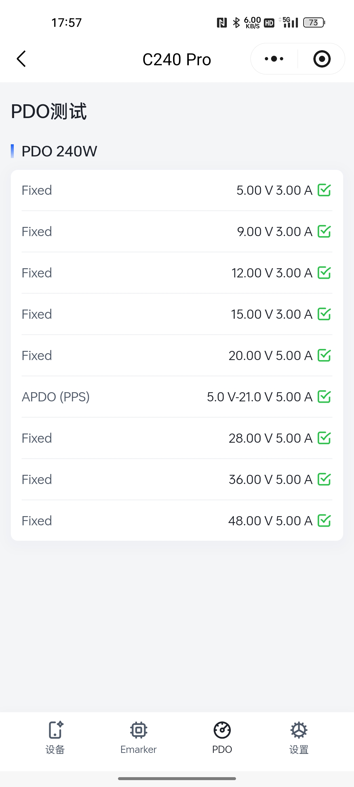Toggle the 9.00 V 3.00 A checkbox
The image size is (354, 787).
324,232
